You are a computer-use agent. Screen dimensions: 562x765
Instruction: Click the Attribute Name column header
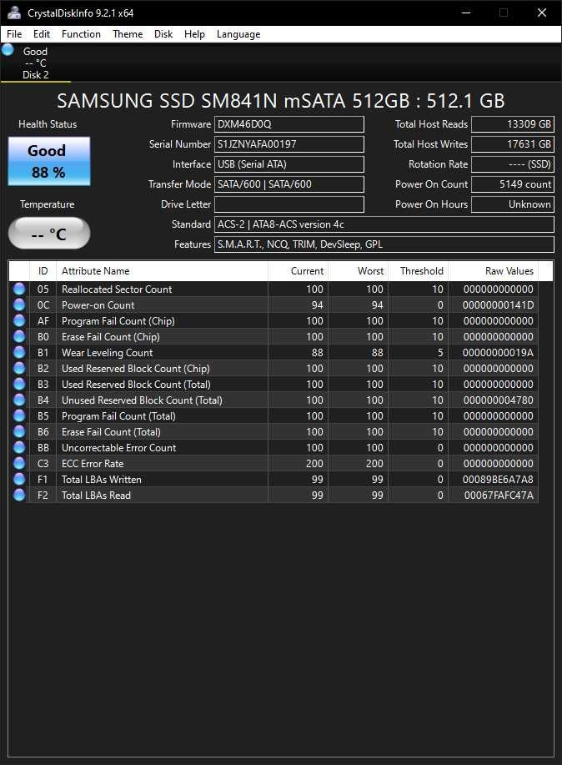[162, 271]
